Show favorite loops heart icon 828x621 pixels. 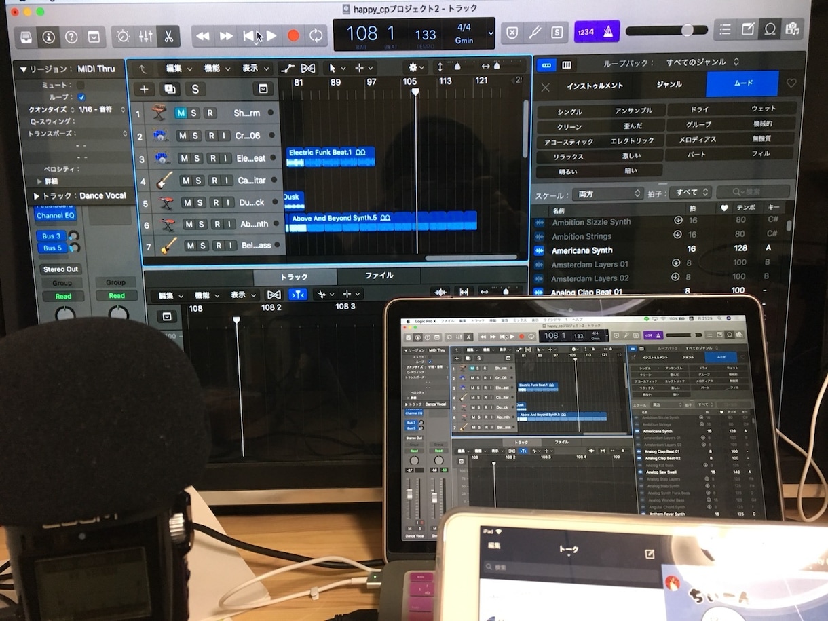click(791, 83)
